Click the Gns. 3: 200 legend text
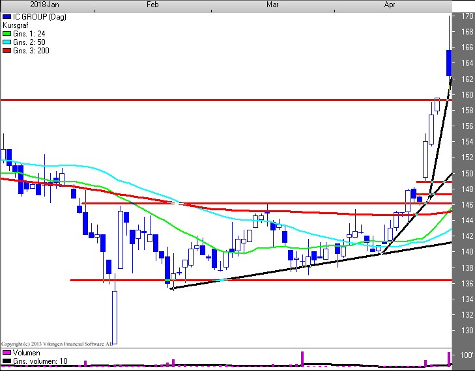Screen dimensions: 475x371 (x=31, y=50)
